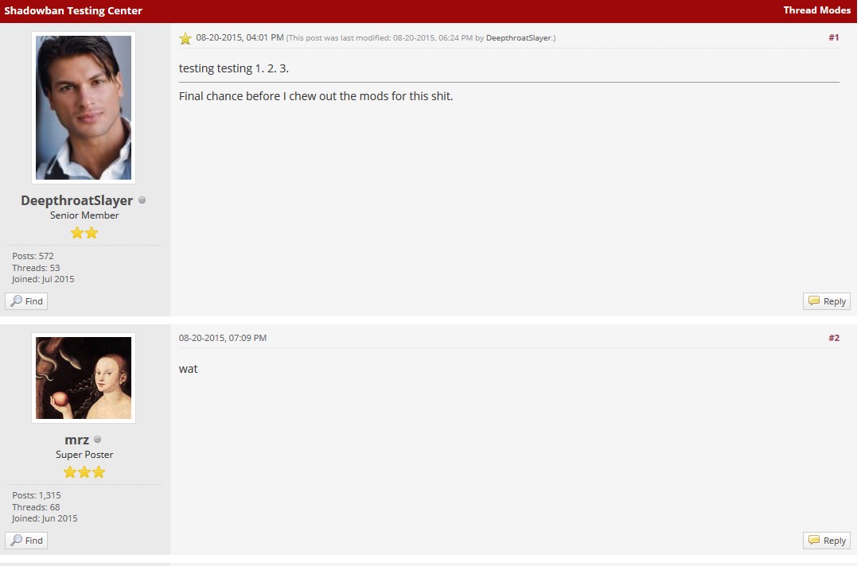Click DeepthroatSlayer's Senior Member rank stars

tap(84, 233)
